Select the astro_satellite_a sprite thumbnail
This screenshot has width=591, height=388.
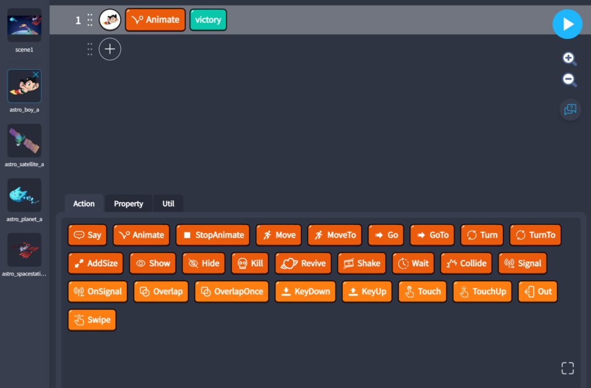tap(24, 141)
